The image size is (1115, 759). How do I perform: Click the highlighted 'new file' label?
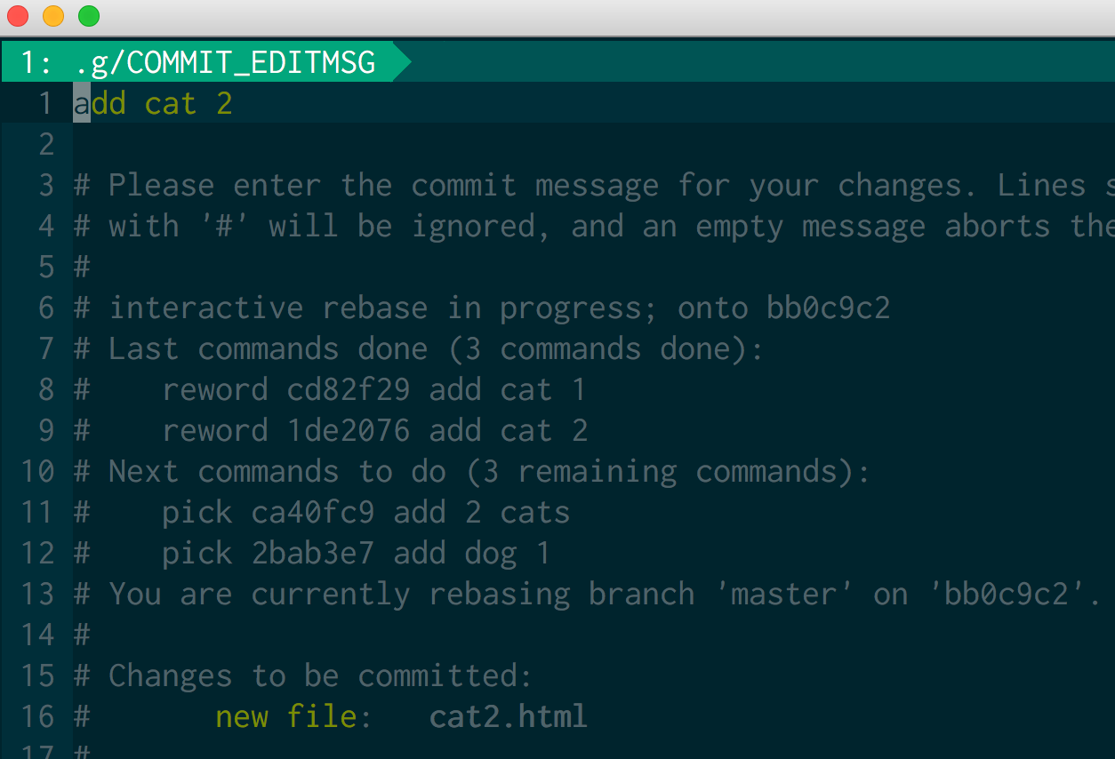click(285, 717)
